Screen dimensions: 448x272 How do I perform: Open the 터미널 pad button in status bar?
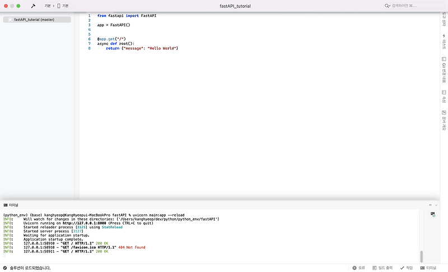[428, 268]
